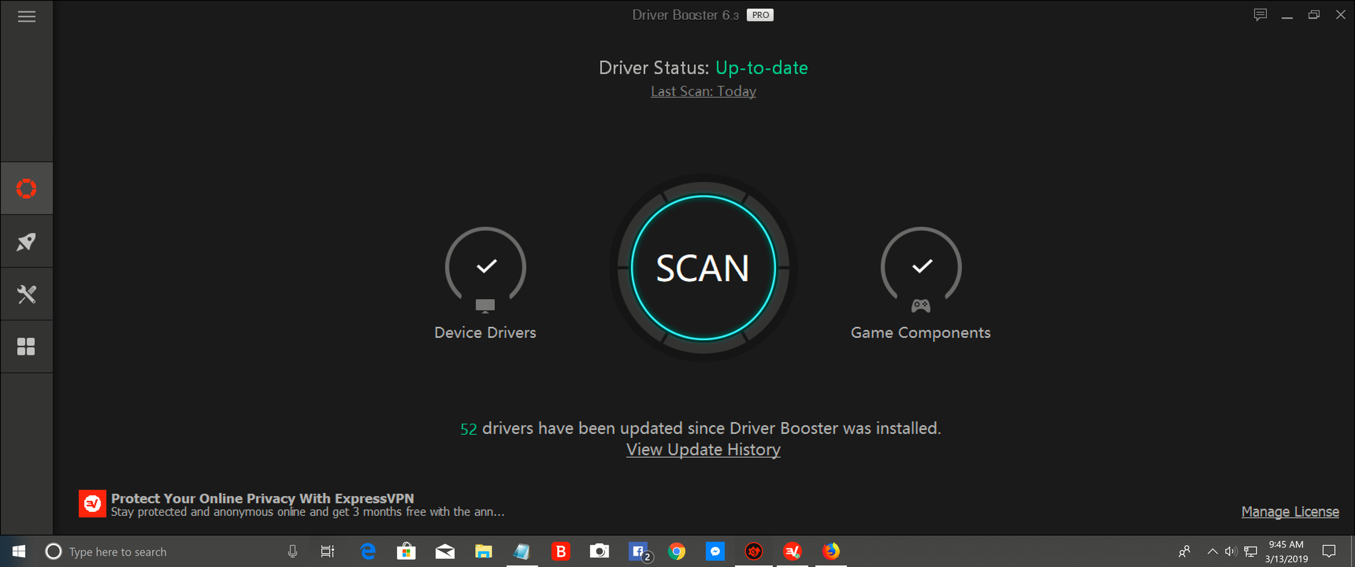Open the Mail app on the taskbar

click(x=445, y=551)
